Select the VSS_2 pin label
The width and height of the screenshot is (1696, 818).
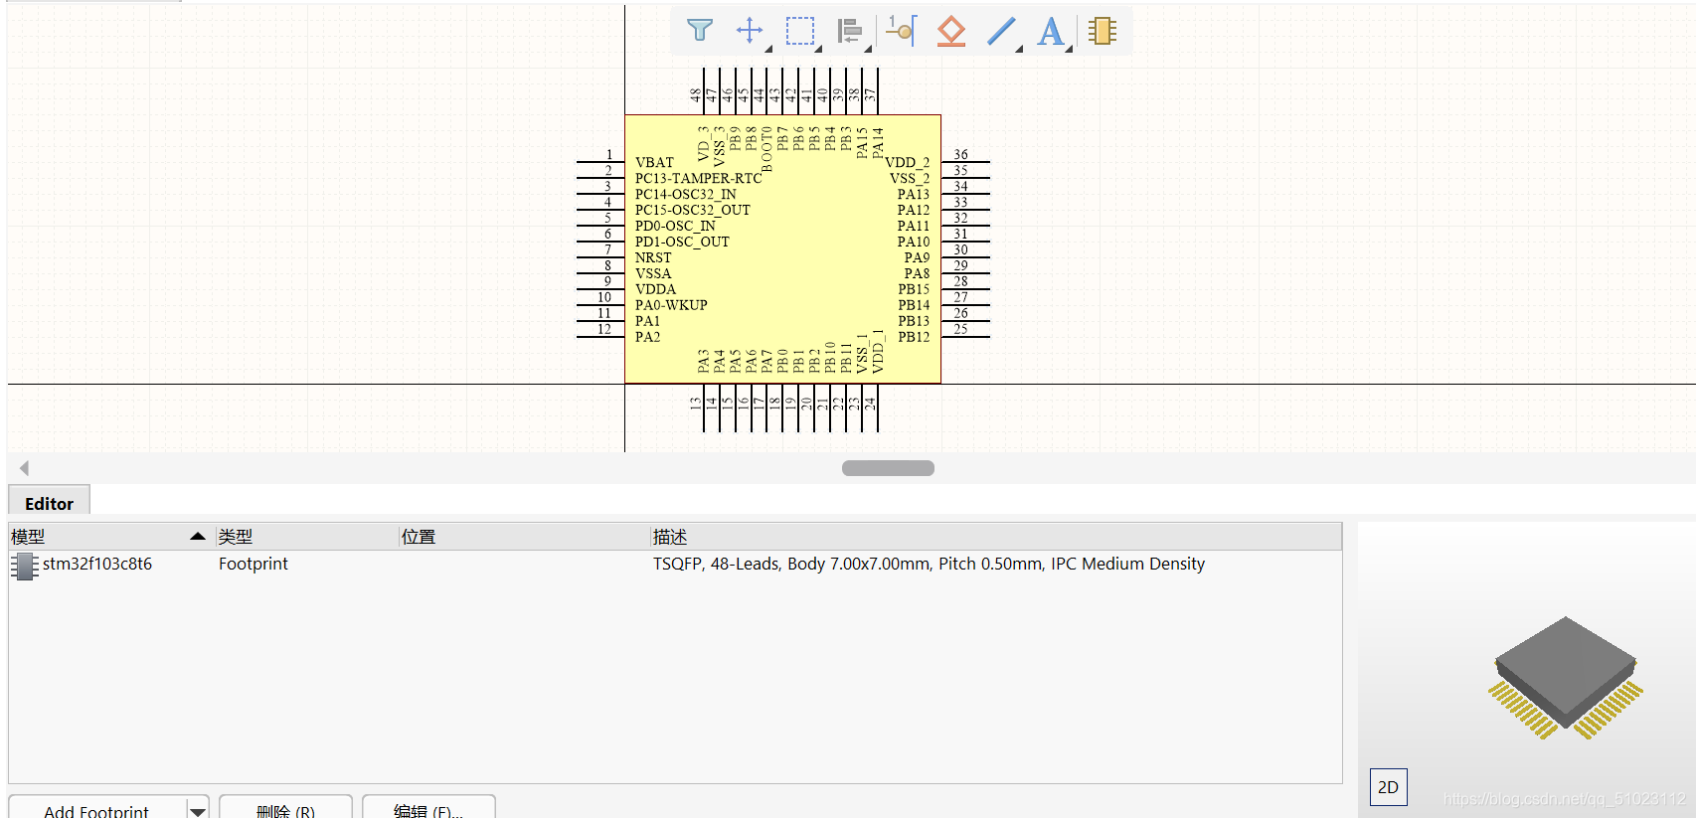[x=910, y=178]
